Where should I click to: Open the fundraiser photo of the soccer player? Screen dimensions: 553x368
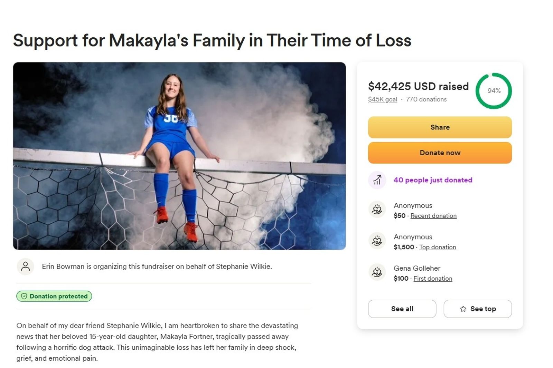click(179, 156)
